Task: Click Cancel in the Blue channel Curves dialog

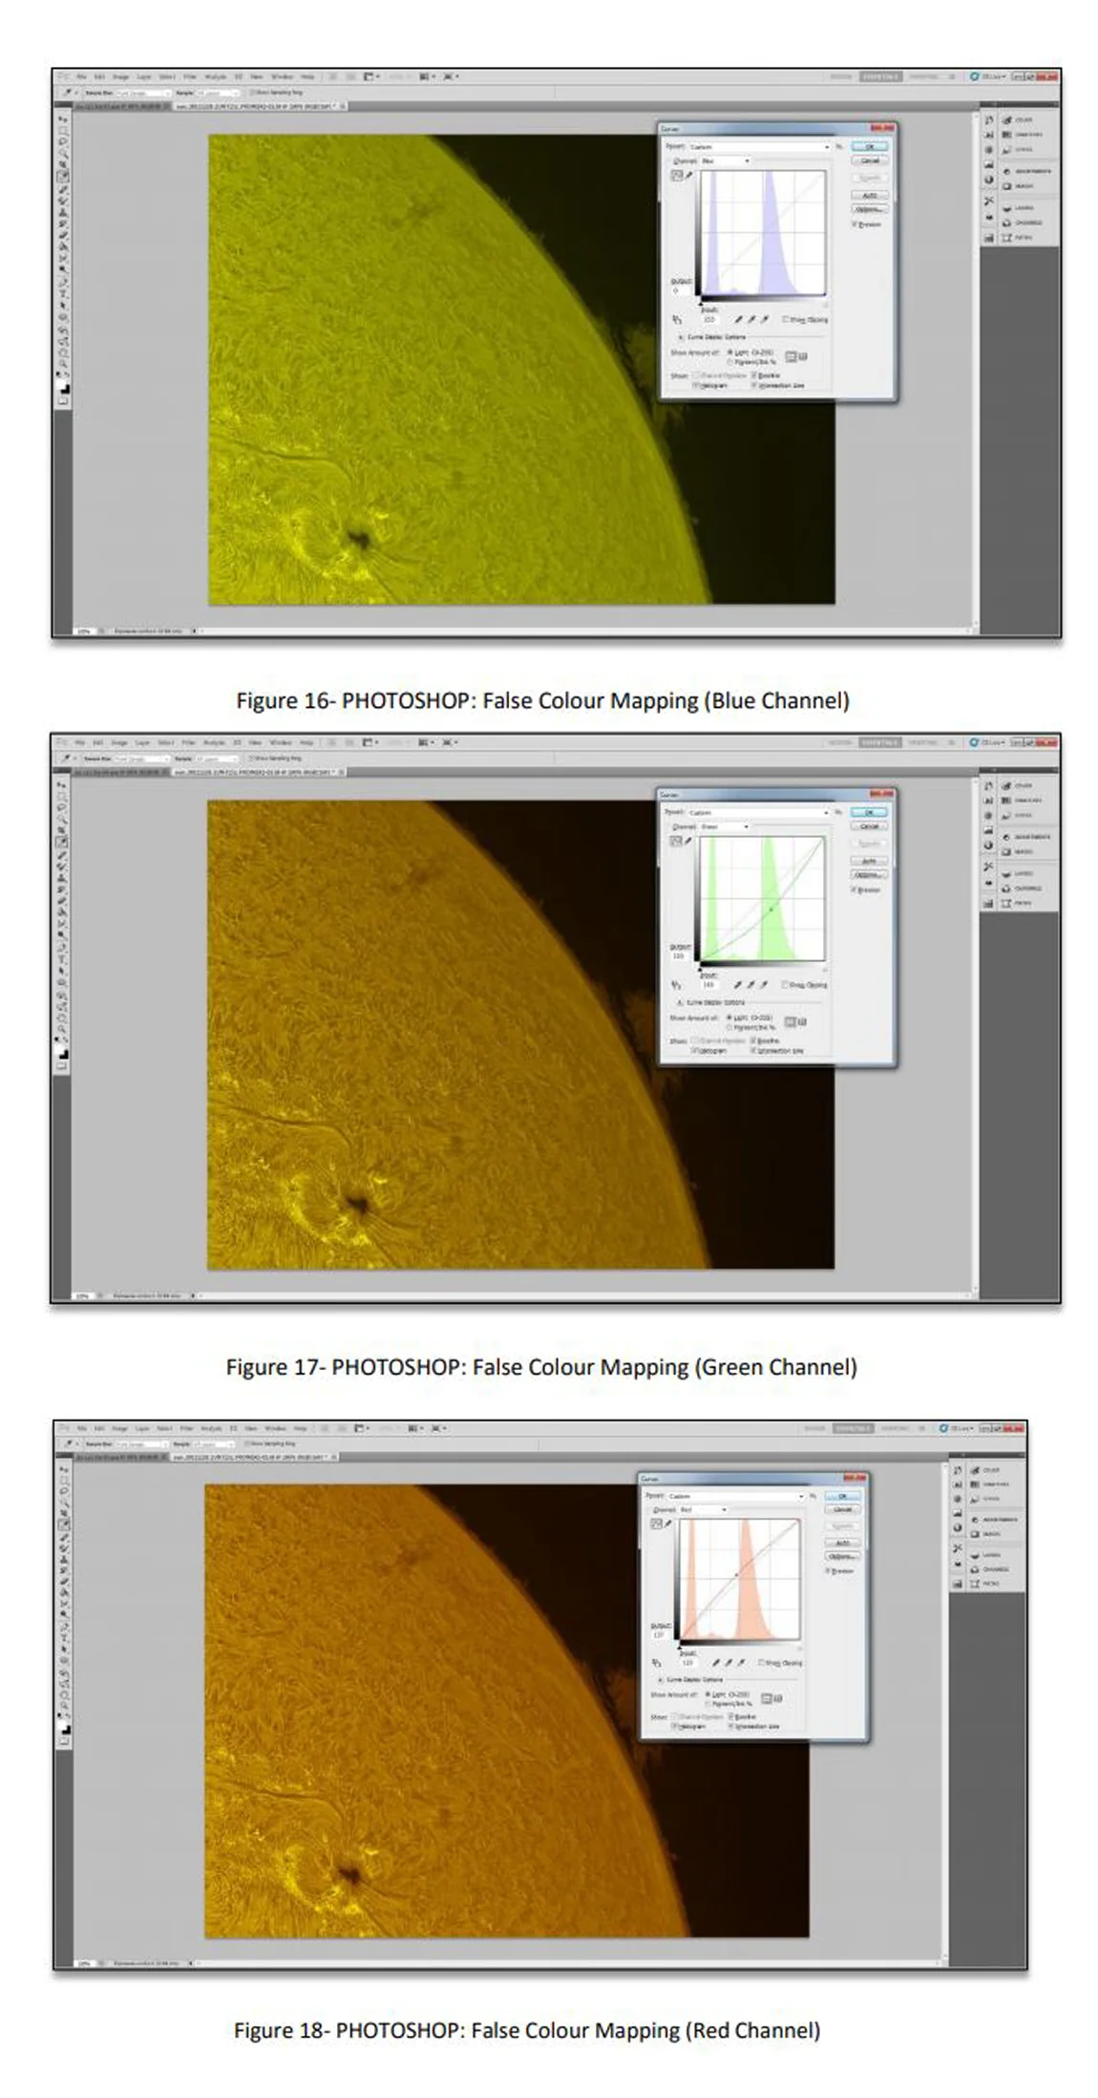Action: (x=870, y=161)
